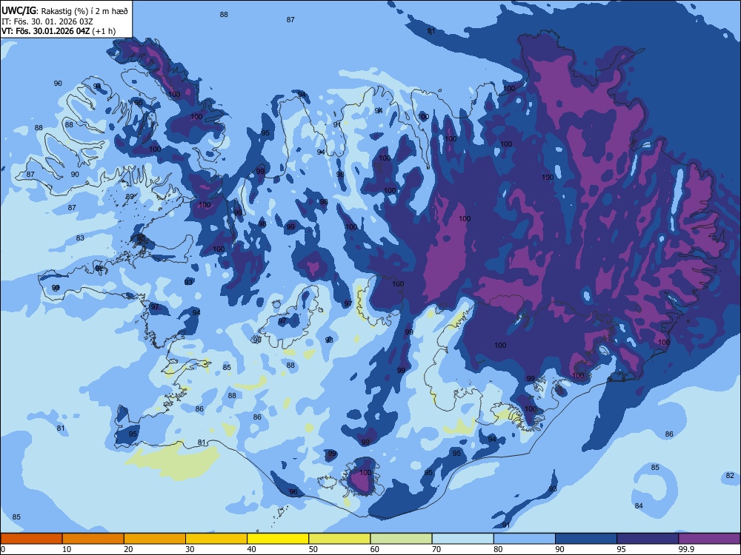Click the navy 95–99.9 legend swatch
Screen dimensions: 741x555
pyautogui.click(x=648, y=539)
